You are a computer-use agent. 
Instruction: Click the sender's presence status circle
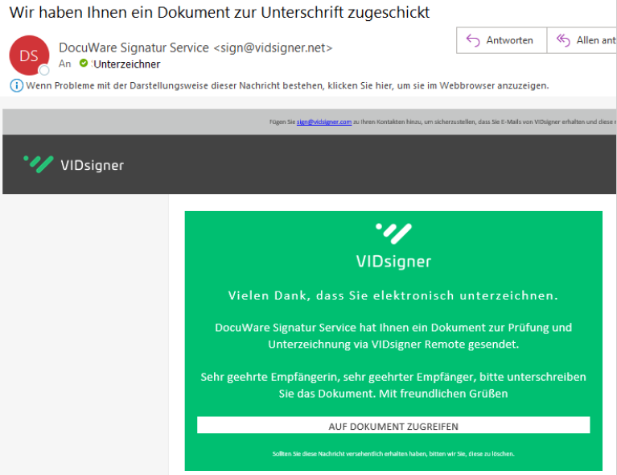click(x=44, y=71)
